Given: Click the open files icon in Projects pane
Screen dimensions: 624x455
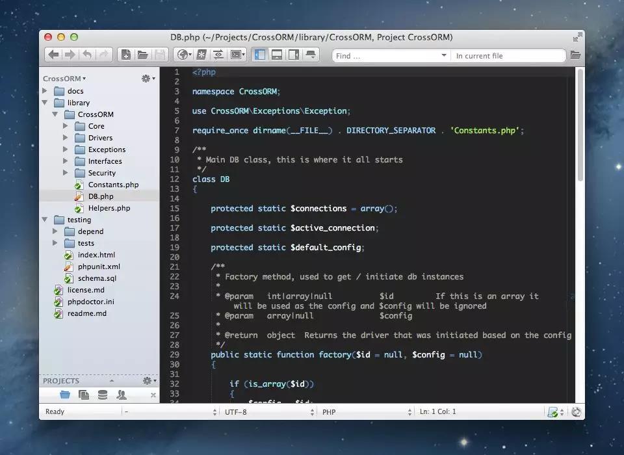Looking at the screenshot, I should pyautogui.click(x=83, y=395).
